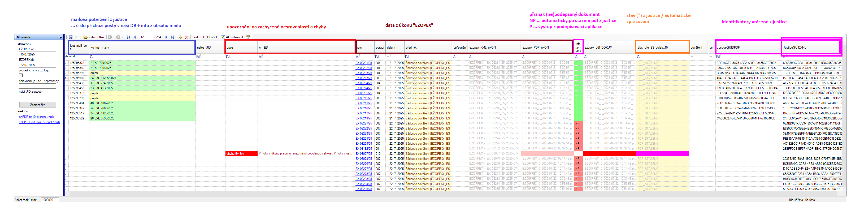This screenshot has height=202, width=847.
Task: Click the EŽOPEX od date field
Action: [37, 54]
